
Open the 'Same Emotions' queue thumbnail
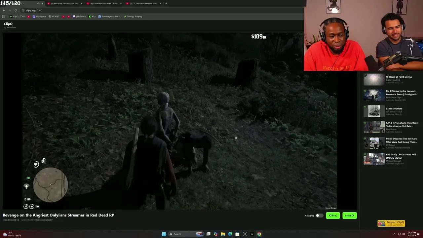click(x=374, y=111)
